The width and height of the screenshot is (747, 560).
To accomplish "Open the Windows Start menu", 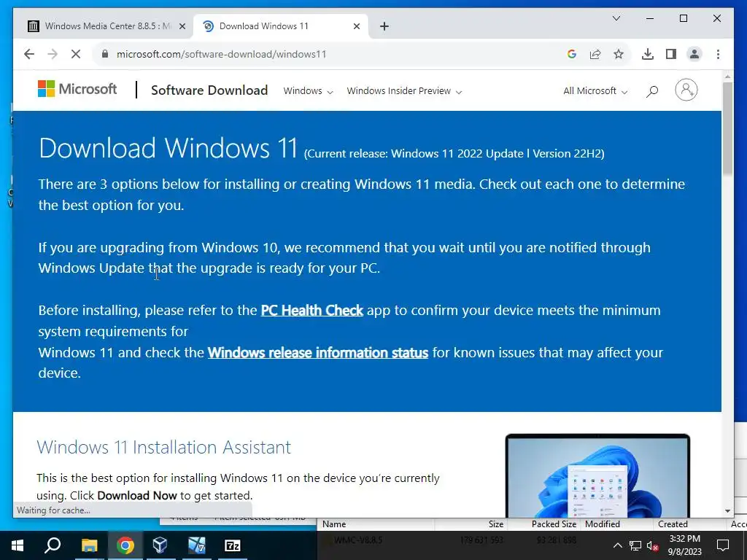I will point(18,545).
